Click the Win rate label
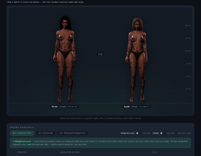This screenshot has height=156, width=201. [x=146, y=133]
